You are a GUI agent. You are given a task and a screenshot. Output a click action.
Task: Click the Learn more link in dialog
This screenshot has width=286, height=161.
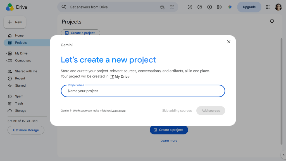coord(118,111)
